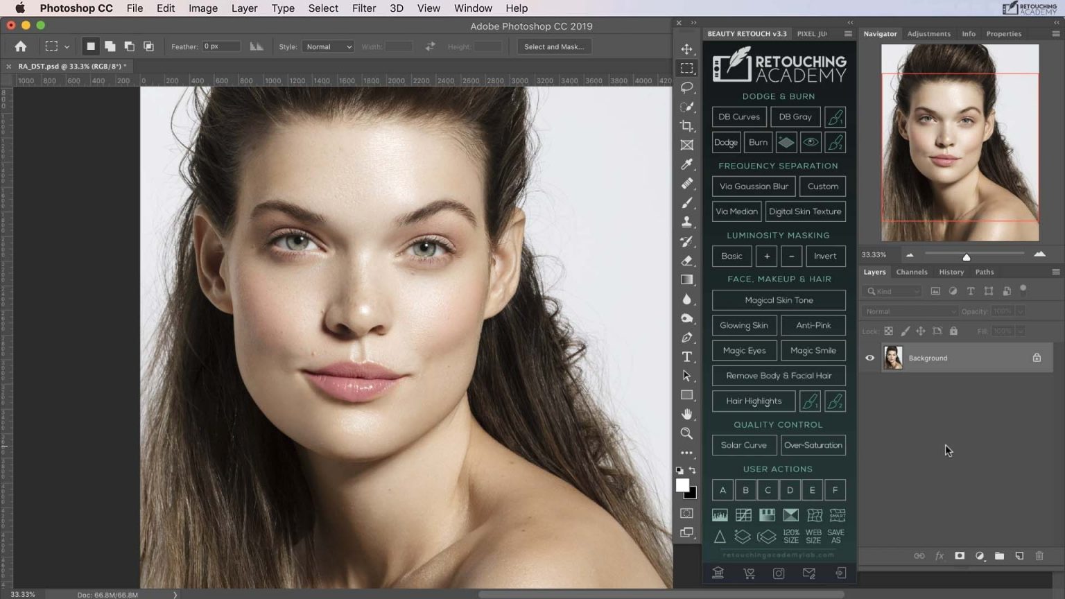Select the Lasso tool

tap(686, 87)
